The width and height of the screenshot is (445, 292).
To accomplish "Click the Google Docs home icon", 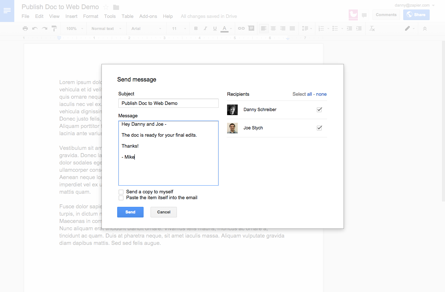I will point(7,11).
